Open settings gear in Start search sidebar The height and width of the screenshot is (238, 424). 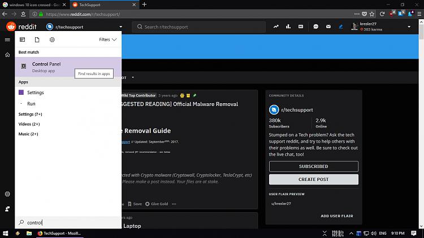[x=7, y=194]
